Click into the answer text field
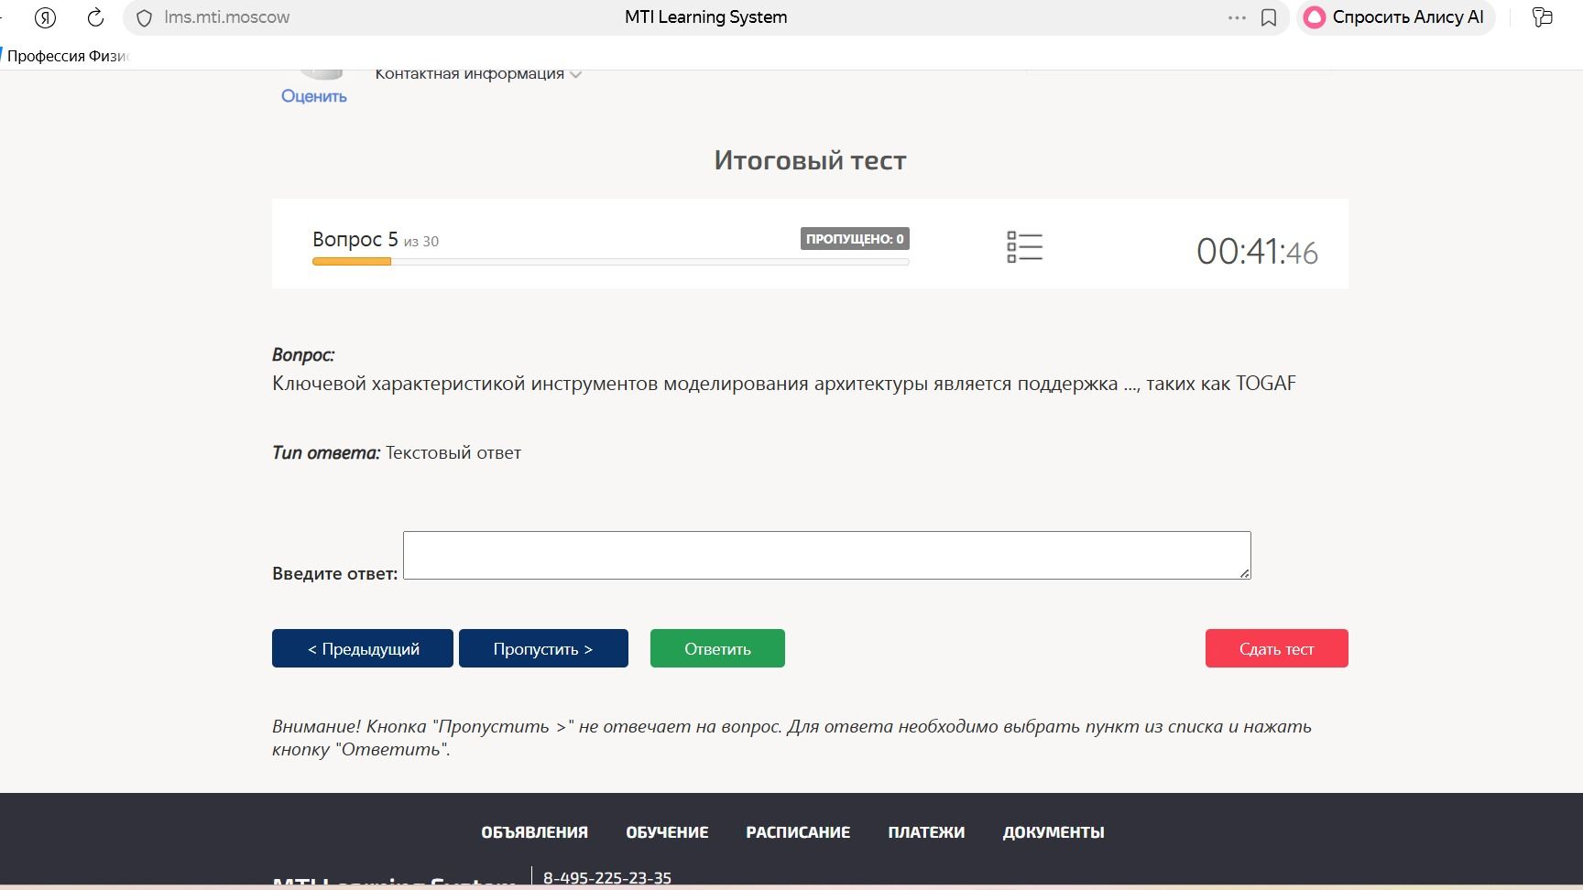This screenshot has width=1583, height=890. tap(826, 555)
